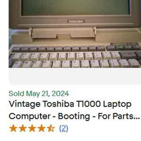Click the fourth orange rating star
141x141 pixels.
(x=42, y=128)
